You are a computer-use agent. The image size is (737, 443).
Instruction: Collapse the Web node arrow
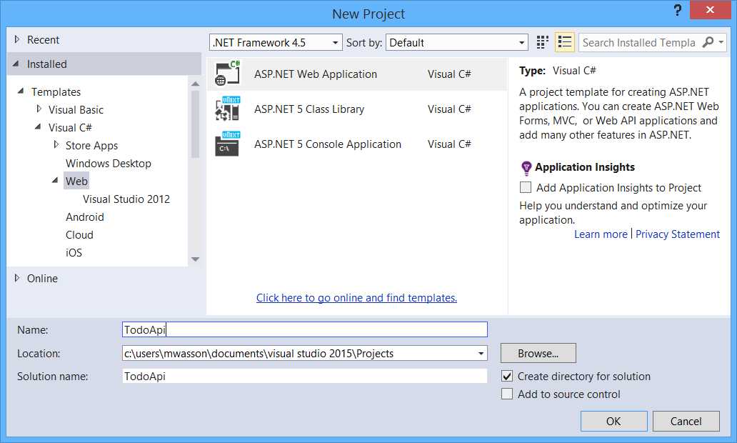(55, 181)
